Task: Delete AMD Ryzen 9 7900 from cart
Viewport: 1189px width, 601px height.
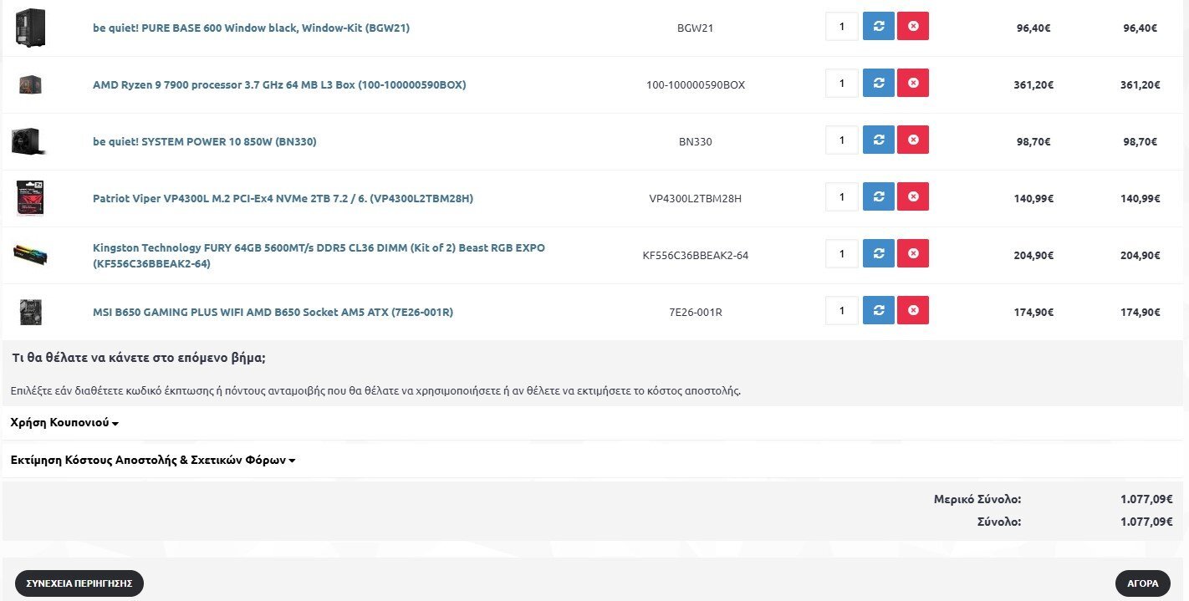Action: (x=913, y=83)
